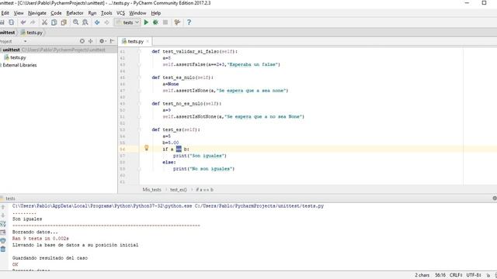Click Scroll from Source target icon
497x279 pixels.
click(x=82, y=41)
